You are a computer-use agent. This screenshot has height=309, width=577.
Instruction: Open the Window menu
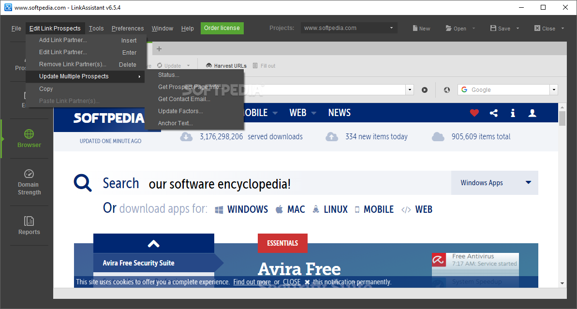coord(163,29)
